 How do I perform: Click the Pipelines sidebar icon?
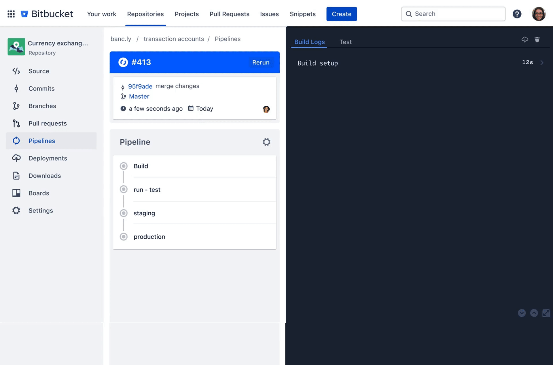16,141
